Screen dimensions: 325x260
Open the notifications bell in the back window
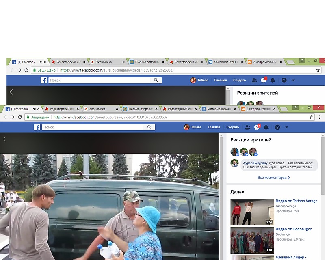point(273,80)
